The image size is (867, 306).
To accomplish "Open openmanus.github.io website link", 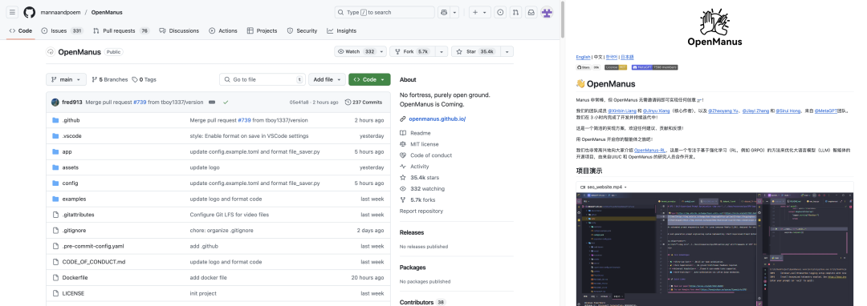I will (438, 119).
